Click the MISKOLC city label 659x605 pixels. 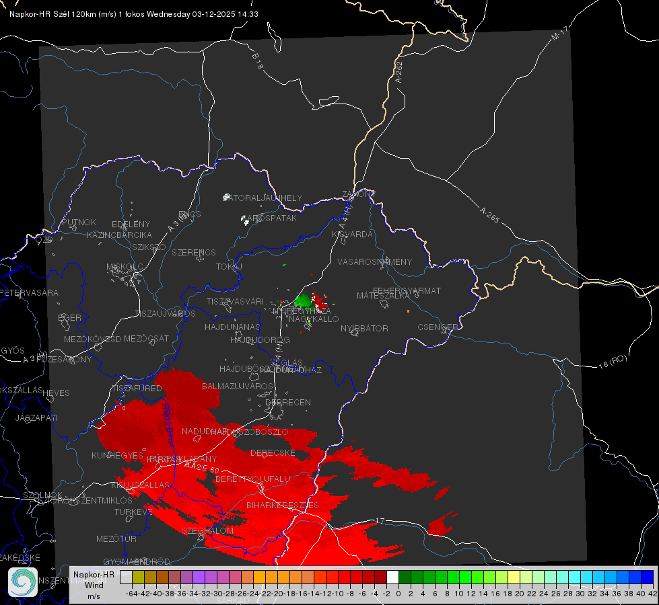click(125, 267)
